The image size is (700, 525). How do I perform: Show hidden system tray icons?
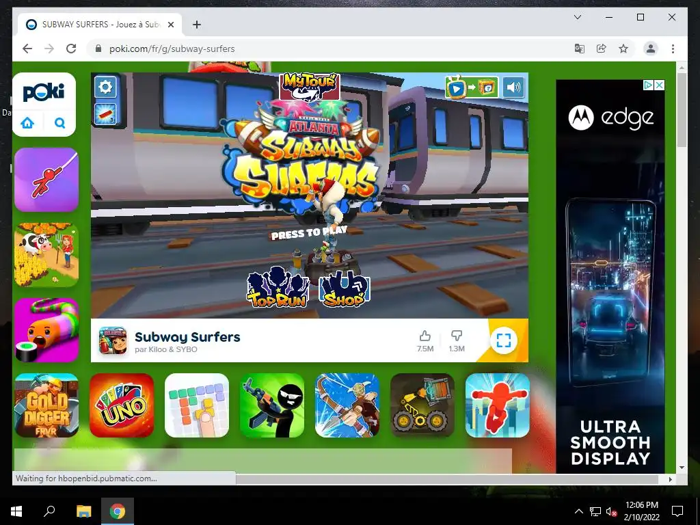[578, 511]
